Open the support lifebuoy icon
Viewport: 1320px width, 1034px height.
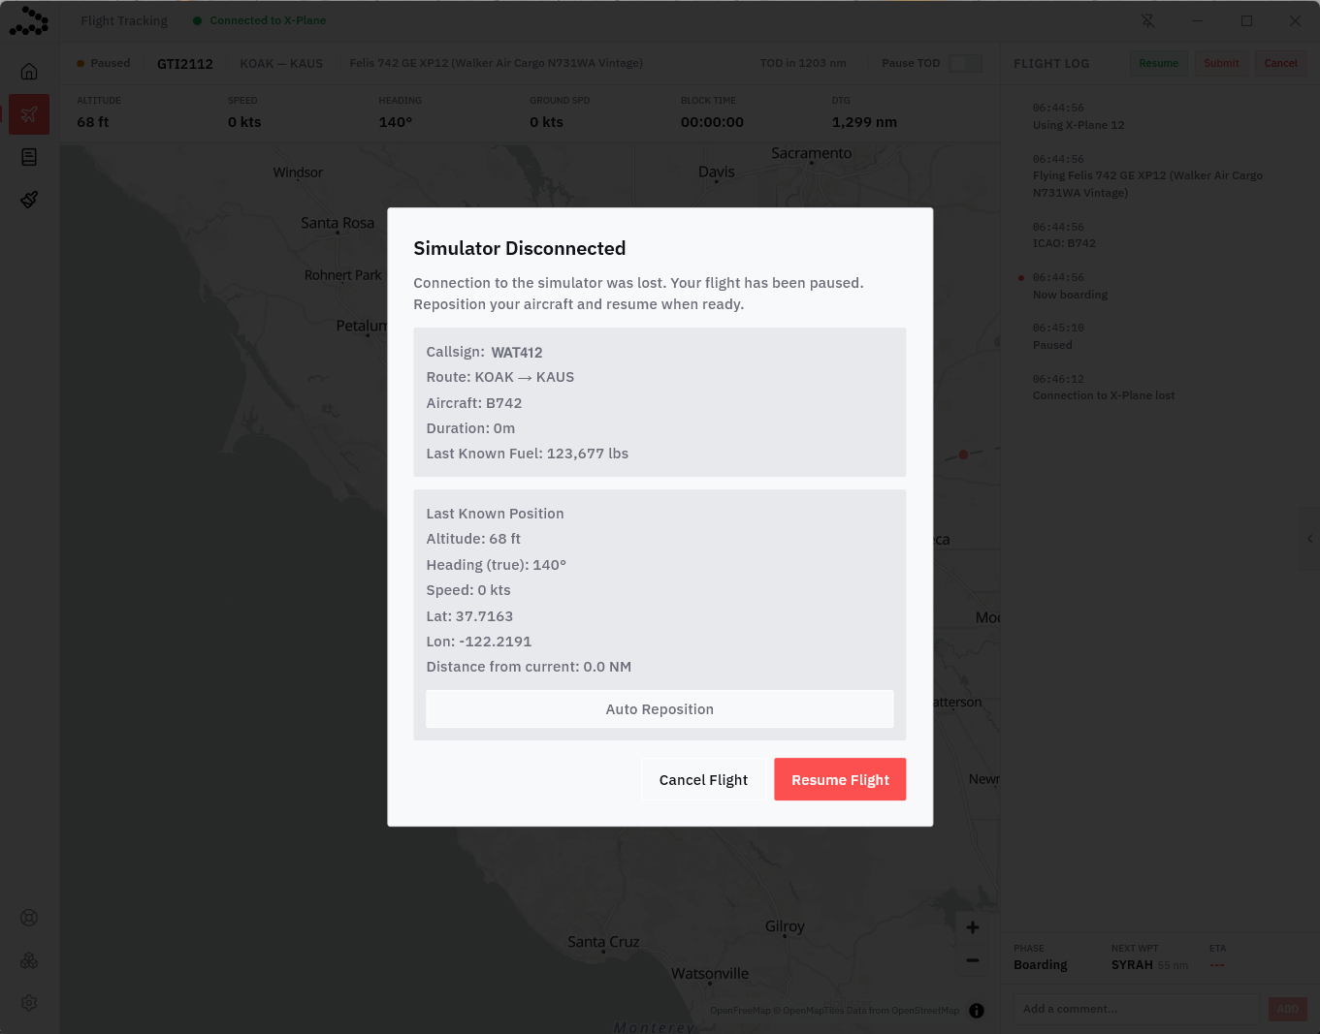pos(29,918)
